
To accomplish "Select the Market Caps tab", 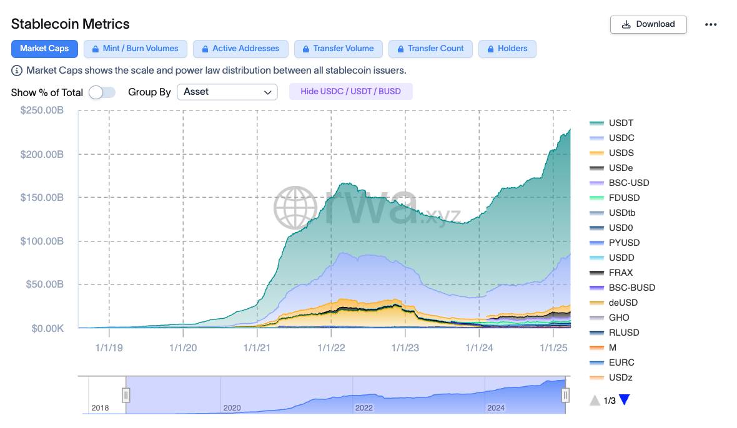I will pos(44,49).
